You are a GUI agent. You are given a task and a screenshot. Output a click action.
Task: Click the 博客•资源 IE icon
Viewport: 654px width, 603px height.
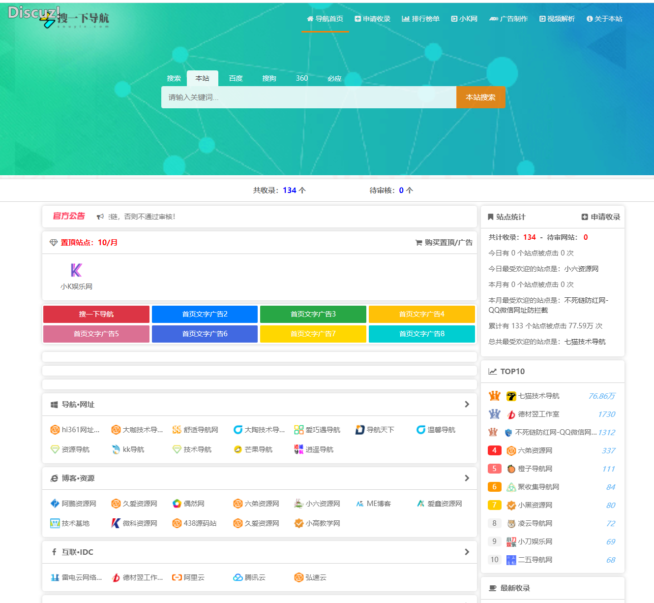coord(54,478)
